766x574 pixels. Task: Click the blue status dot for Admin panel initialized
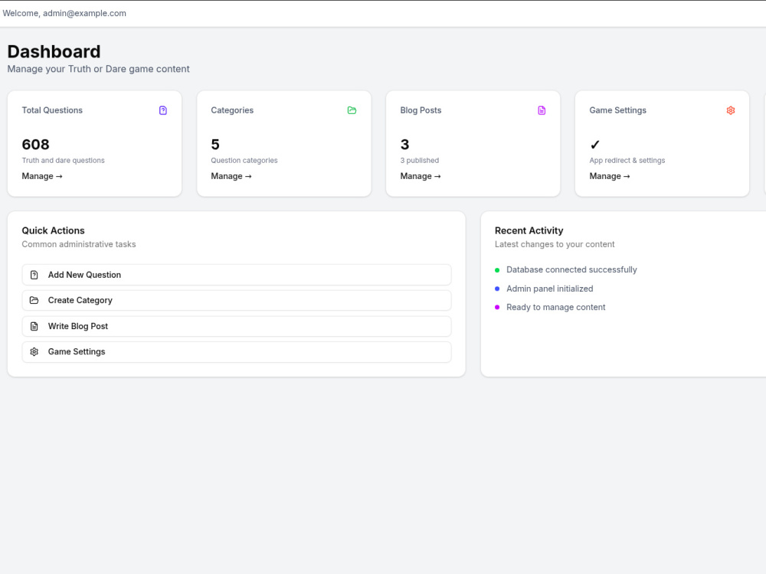(x=497, y=289)
